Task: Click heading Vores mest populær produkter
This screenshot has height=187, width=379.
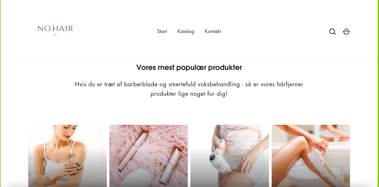Action: click(189, 68)
